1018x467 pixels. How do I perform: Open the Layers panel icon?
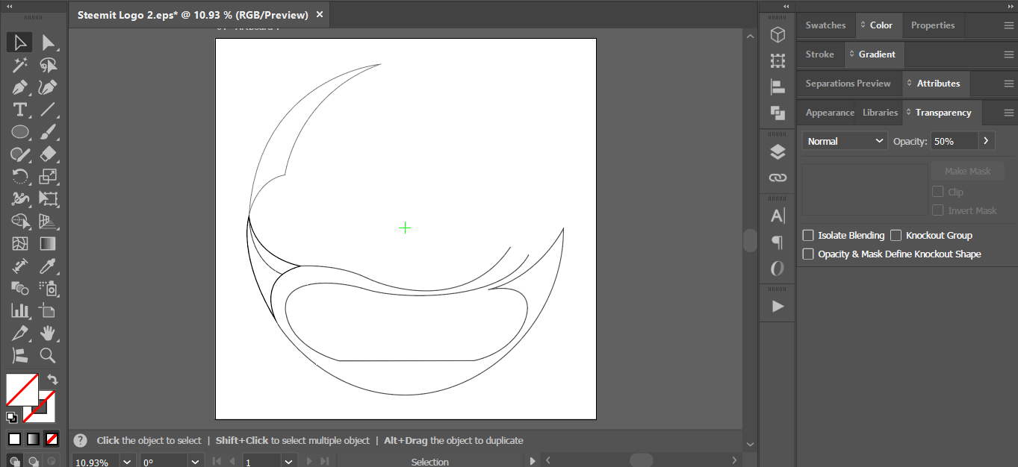tap(778, 152)
